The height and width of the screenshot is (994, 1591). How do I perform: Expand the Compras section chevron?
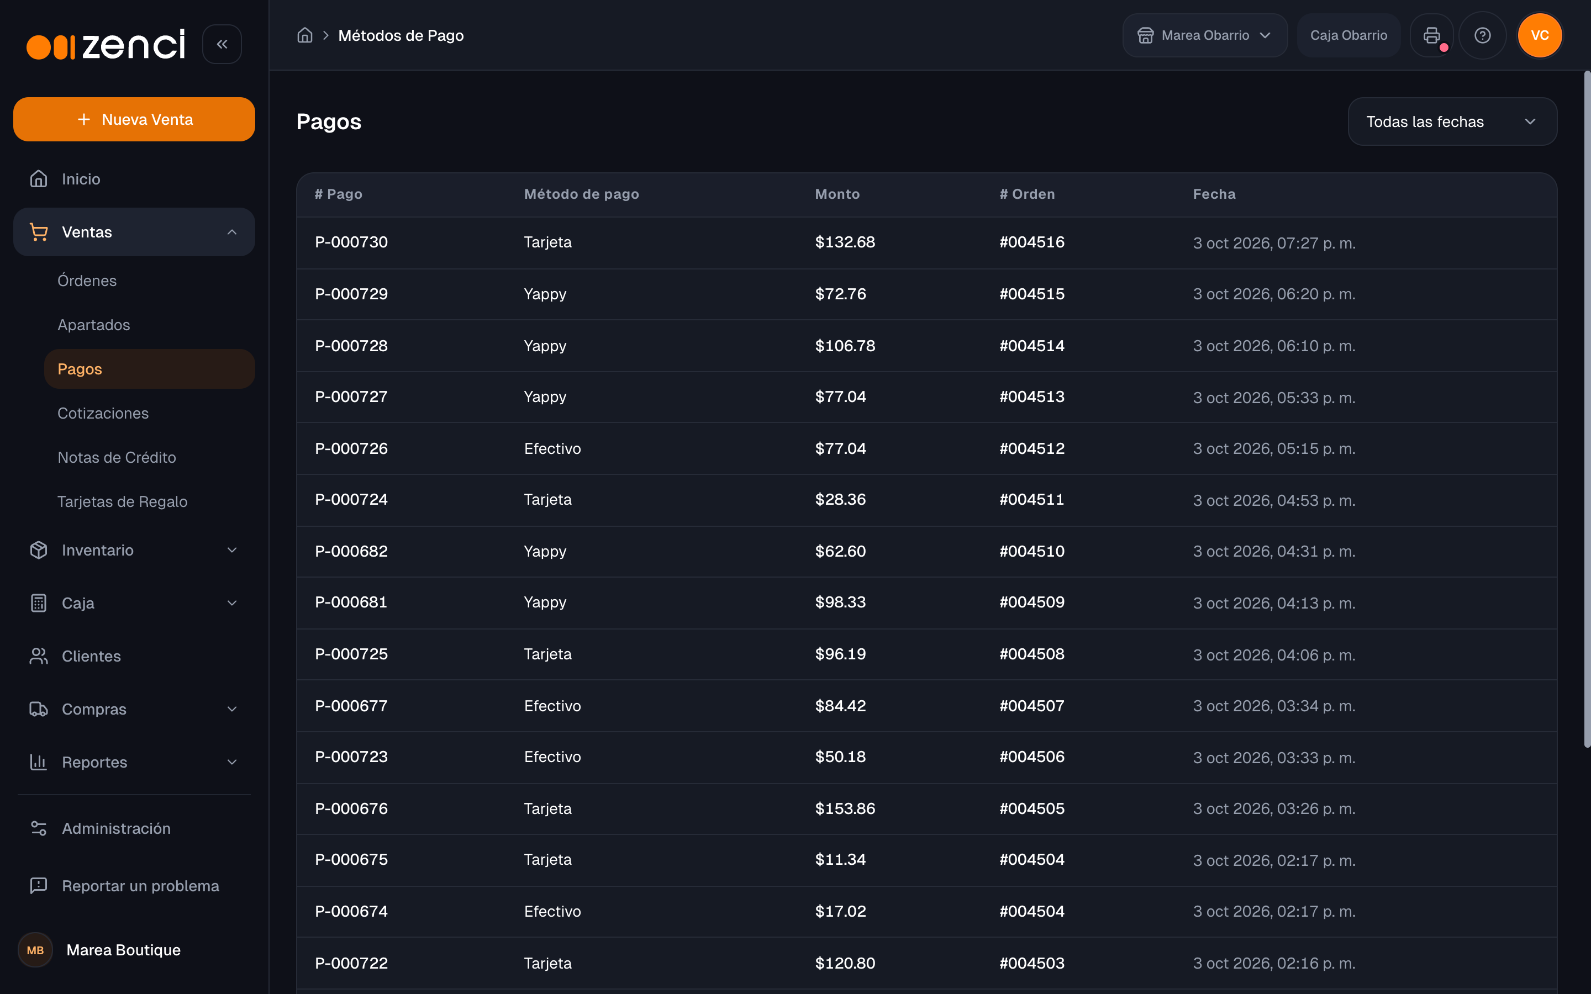232,710
